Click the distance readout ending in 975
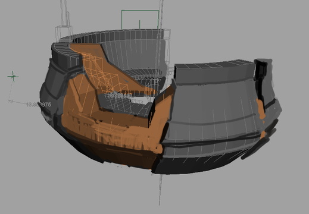The image size is (309, 214). tap(39, 105)
